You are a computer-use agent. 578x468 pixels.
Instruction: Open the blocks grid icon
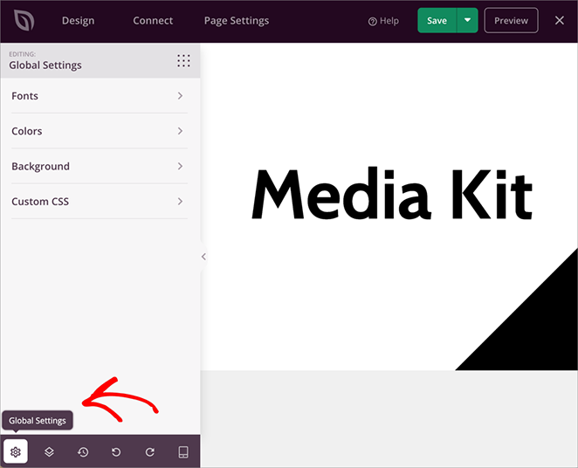coord(183,60)
